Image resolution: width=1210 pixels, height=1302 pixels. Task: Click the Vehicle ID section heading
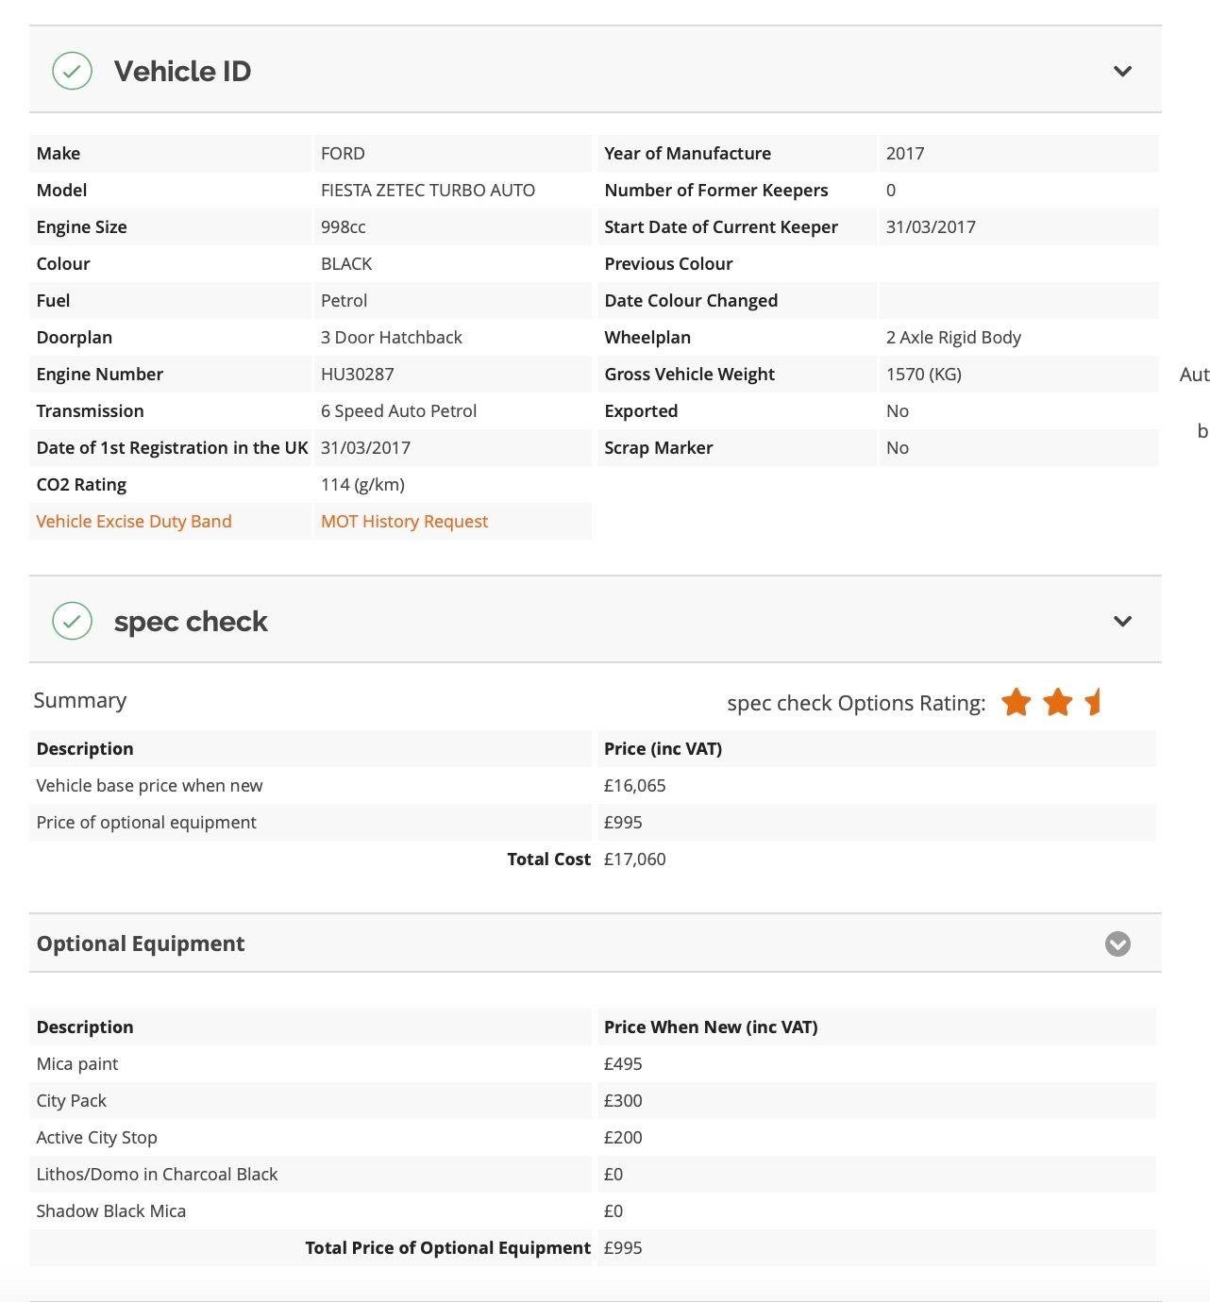pos(182,71)
